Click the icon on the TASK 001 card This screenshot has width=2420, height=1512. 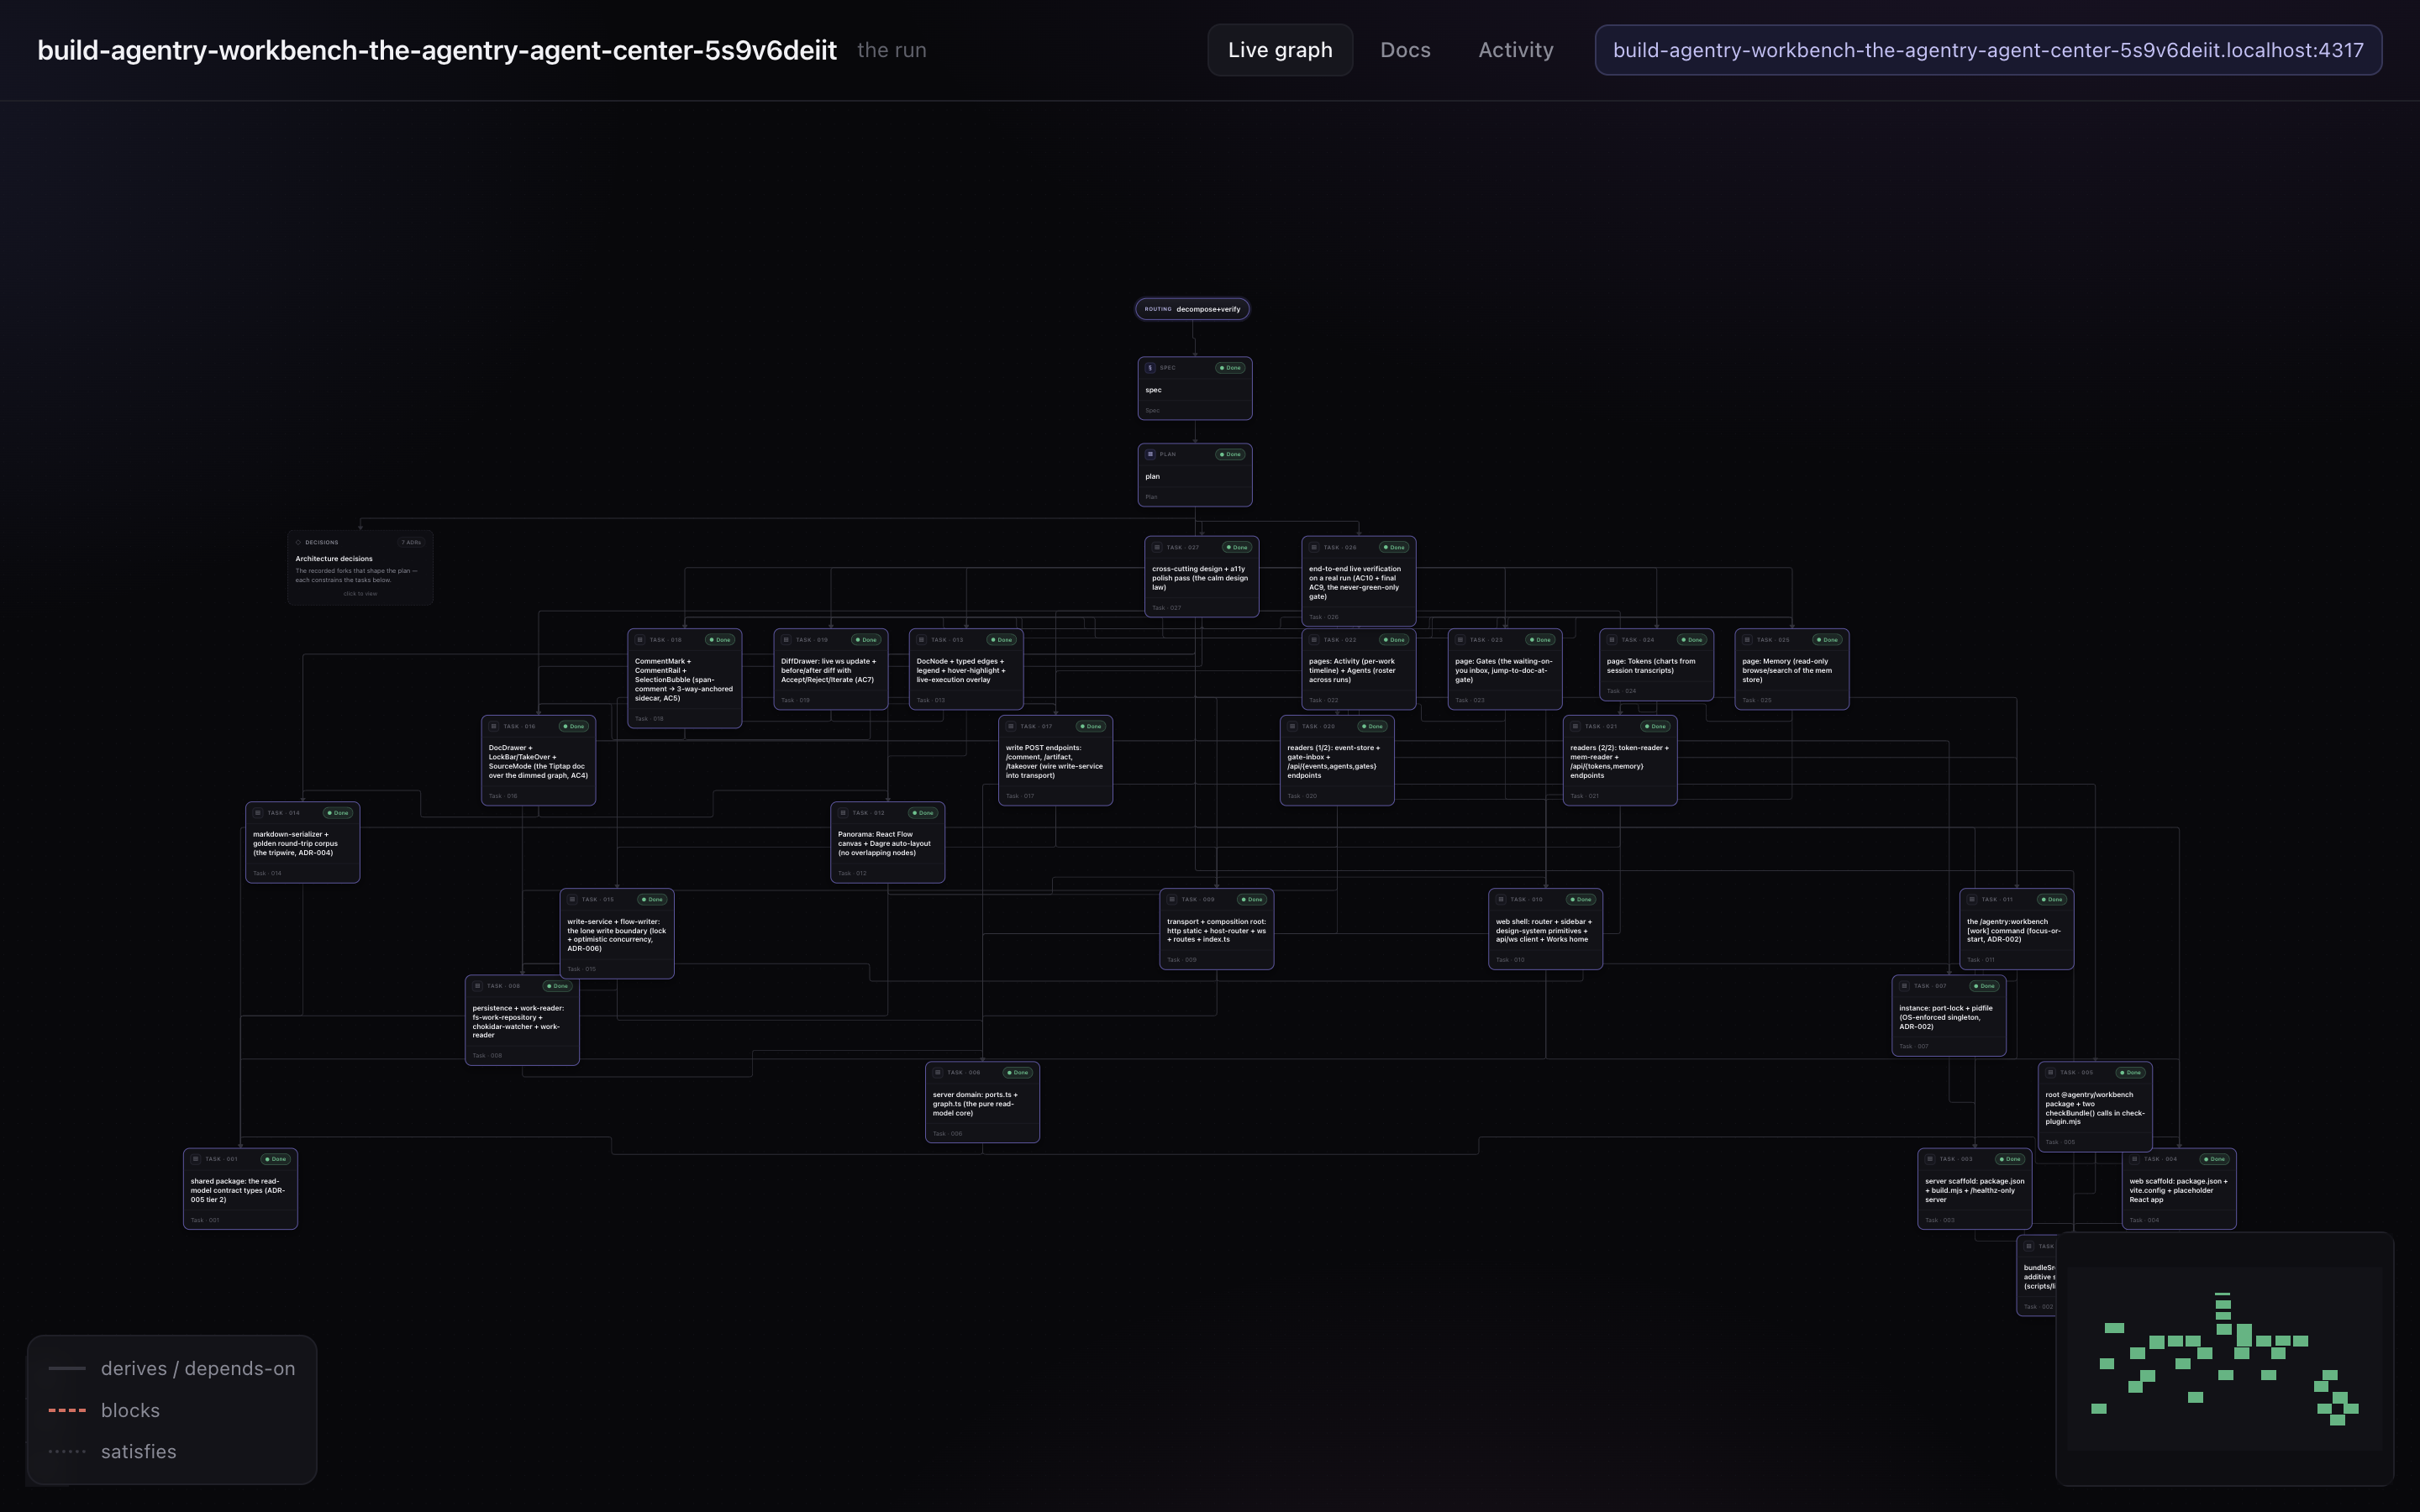[x=196, y=1159]
